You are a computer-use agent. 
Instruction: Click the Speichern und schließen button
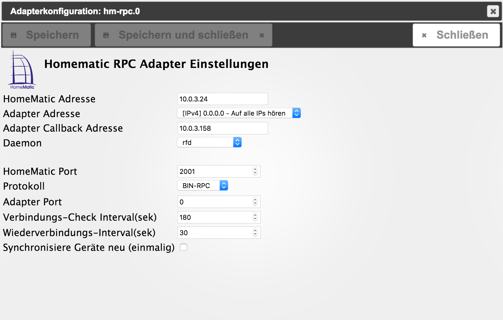click(183, 35)
